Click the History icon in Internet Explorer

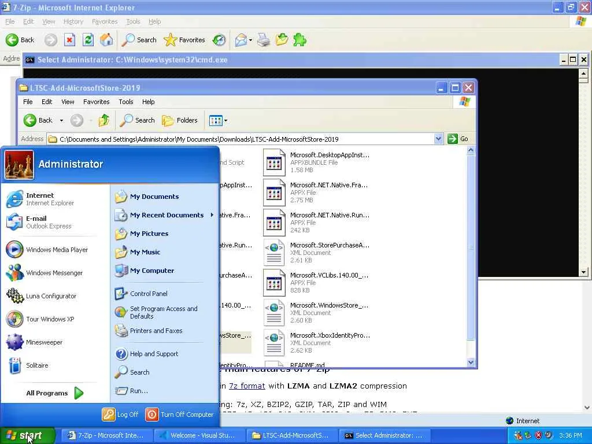(219, 40)
